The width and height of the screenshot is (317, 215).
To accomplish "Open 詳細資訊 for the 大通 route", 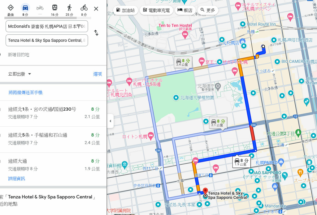I will tap(17, 179).
